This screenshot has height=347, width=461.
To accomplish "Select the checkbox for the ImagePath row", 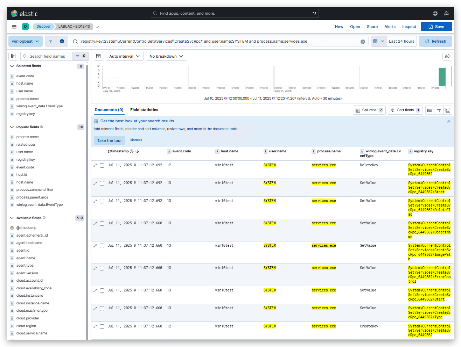I will point(102,246).
